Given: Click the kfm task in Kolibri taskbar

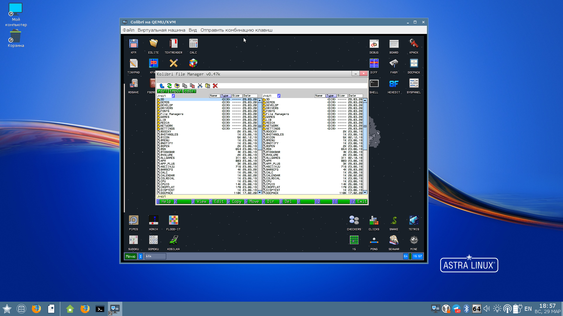Looking at the screenshot, I should coord(155,256).
